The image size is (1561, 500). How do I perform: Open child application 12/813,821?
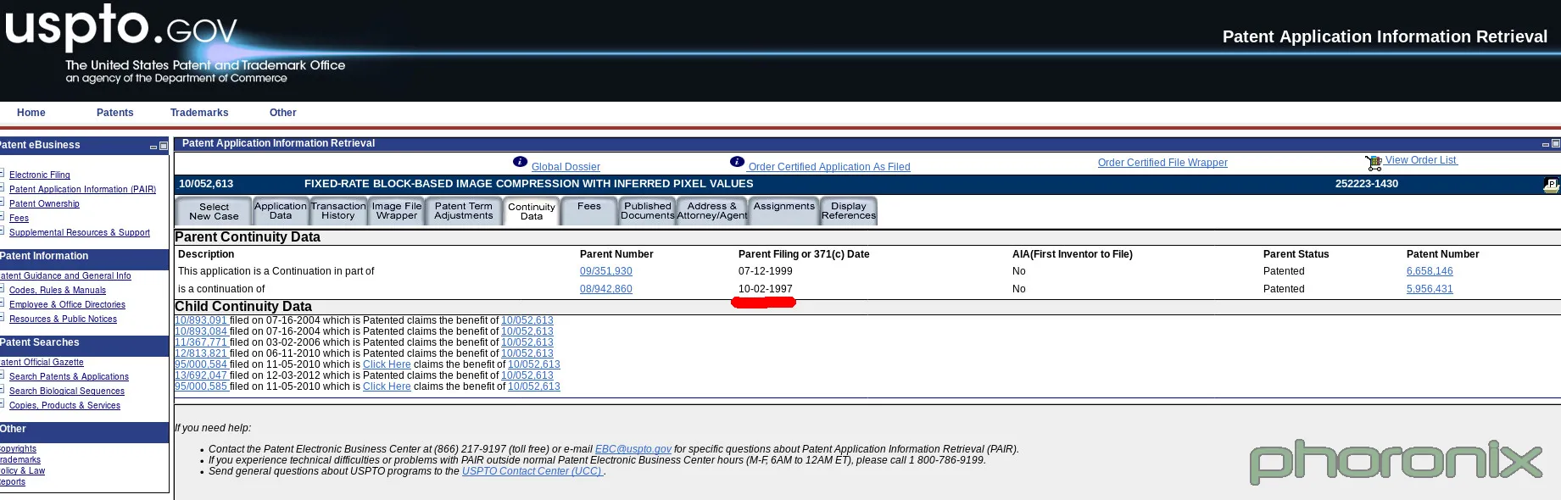click(x=201, y=353)
